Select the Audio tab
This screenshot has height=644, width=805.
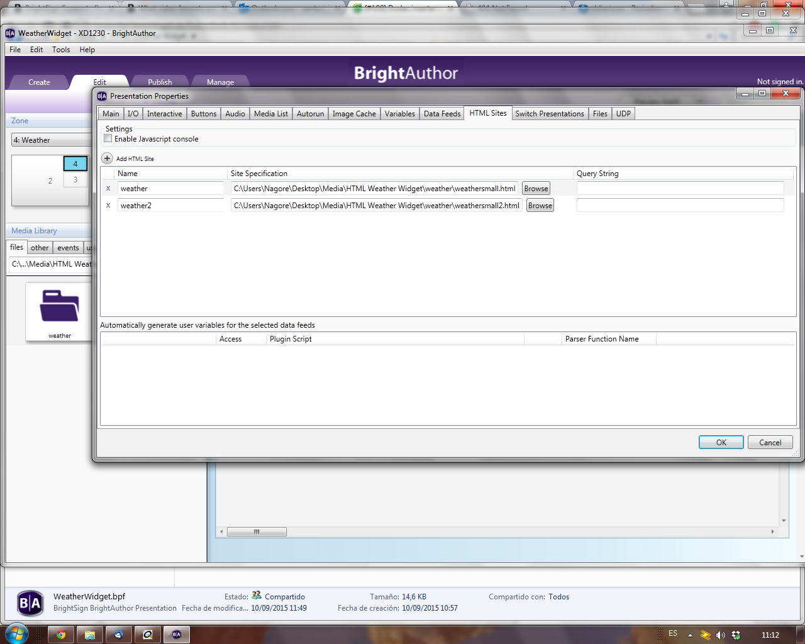[235, 114]
